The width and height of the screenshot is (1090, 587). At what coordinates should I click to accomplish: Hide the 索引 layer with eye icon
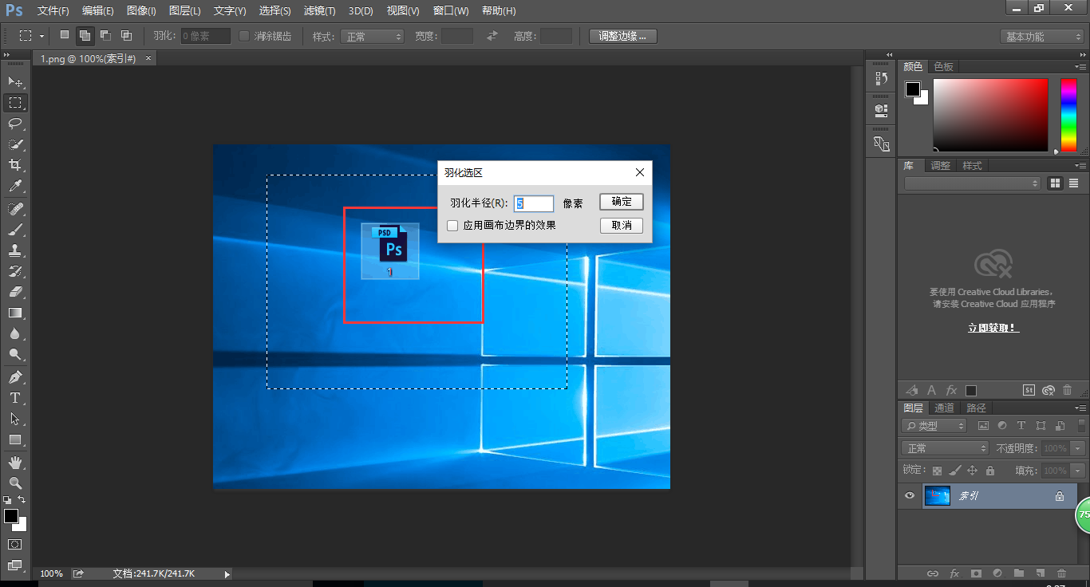(x=909, y=495)
